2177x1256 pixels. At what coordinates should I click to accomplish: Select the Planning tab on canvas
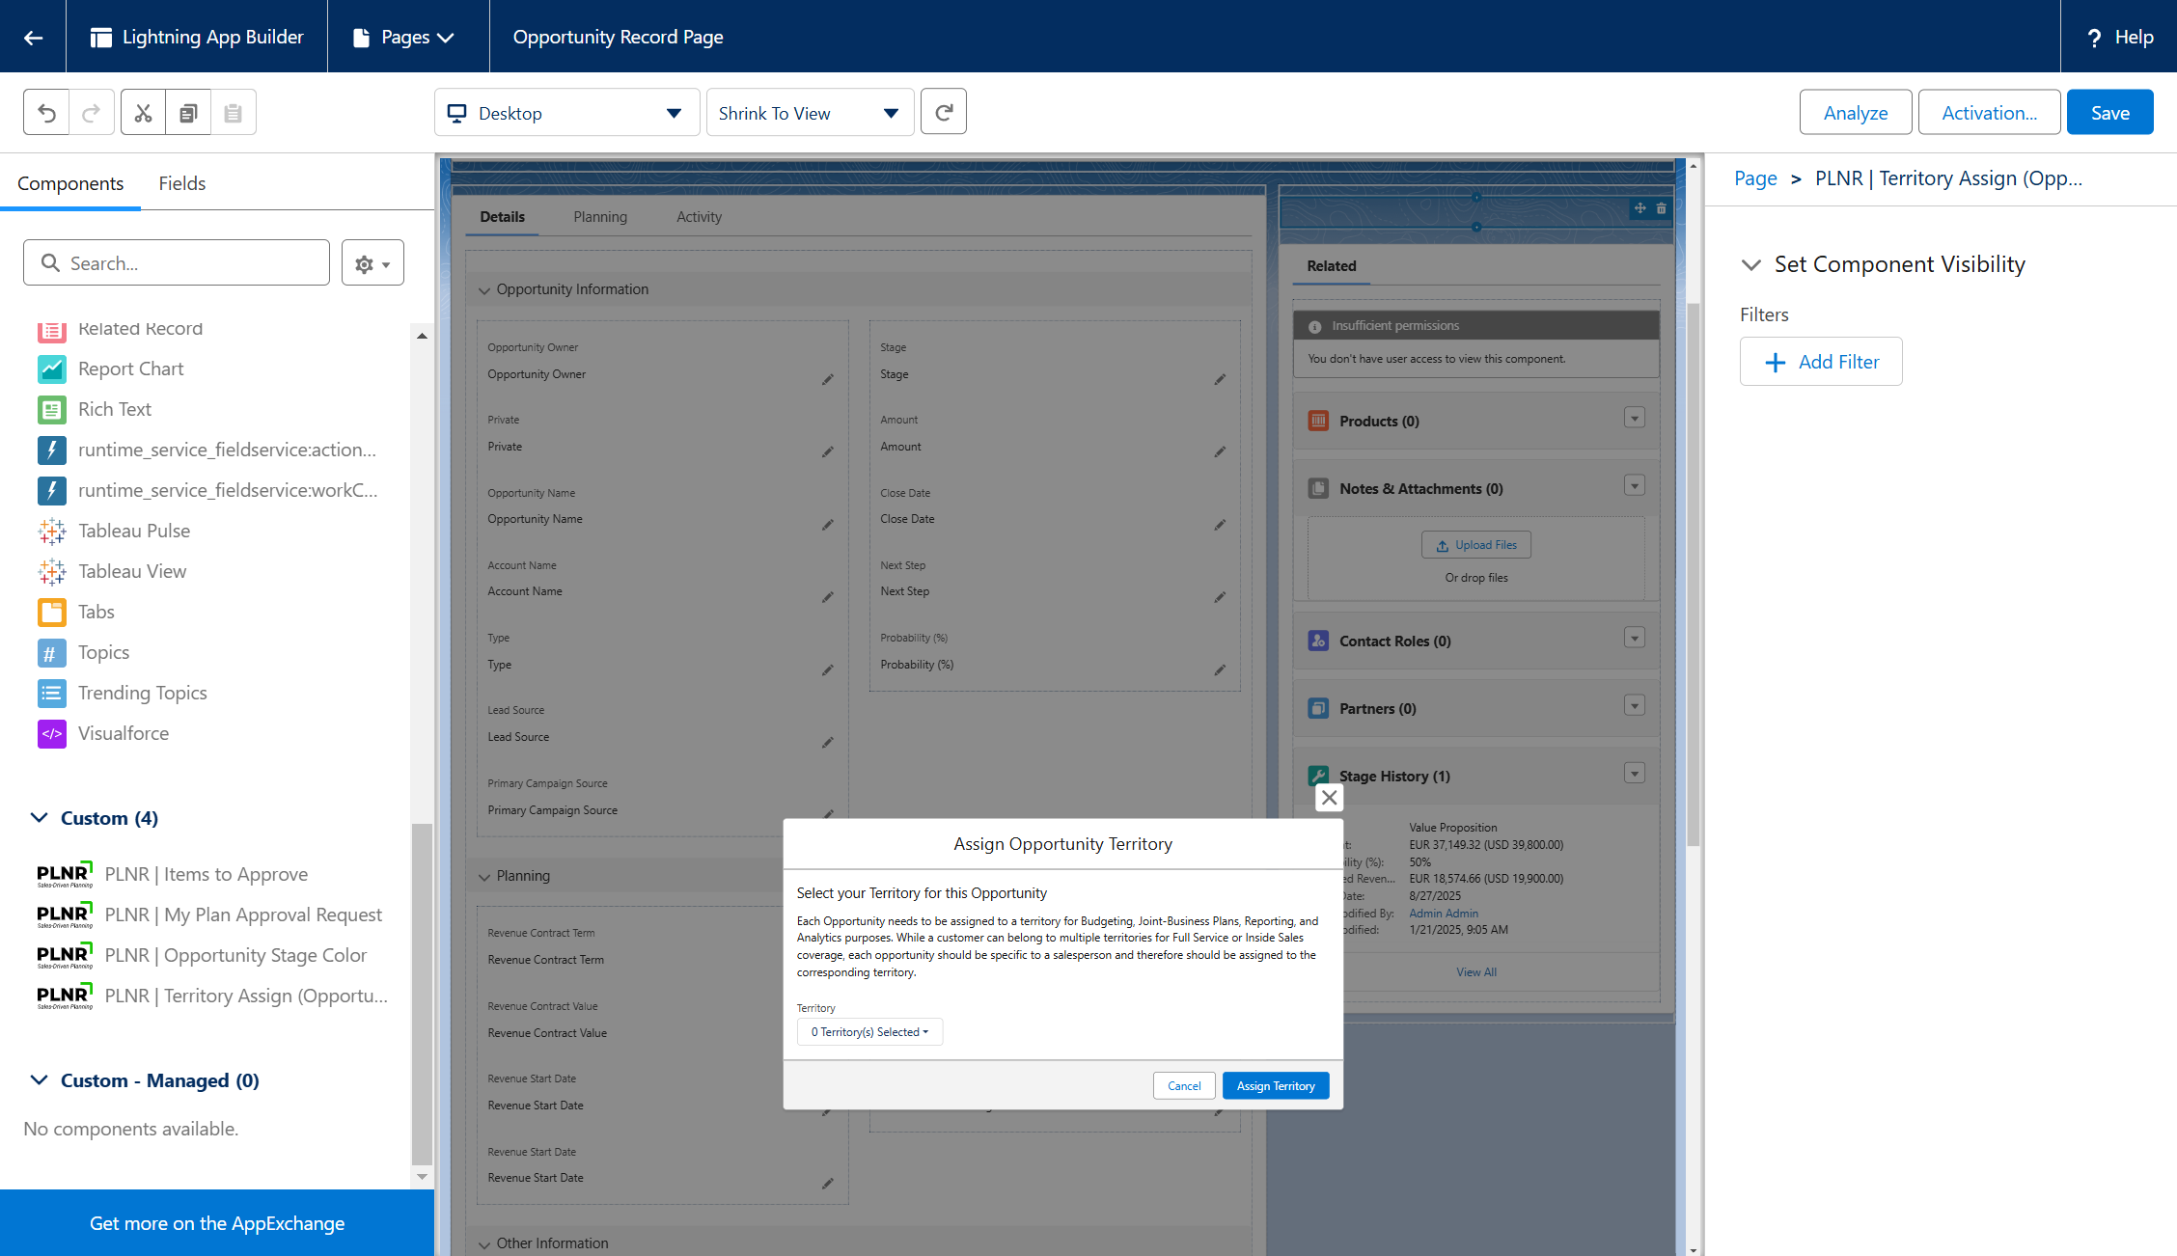click(x=599, y=217)
